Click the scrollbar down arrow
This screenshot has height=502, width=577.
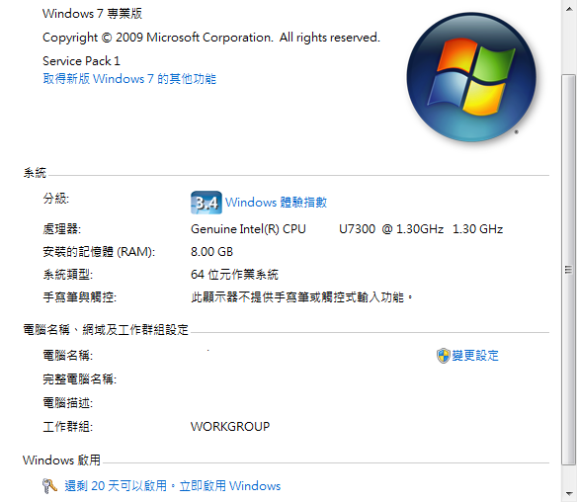[569, 493]
